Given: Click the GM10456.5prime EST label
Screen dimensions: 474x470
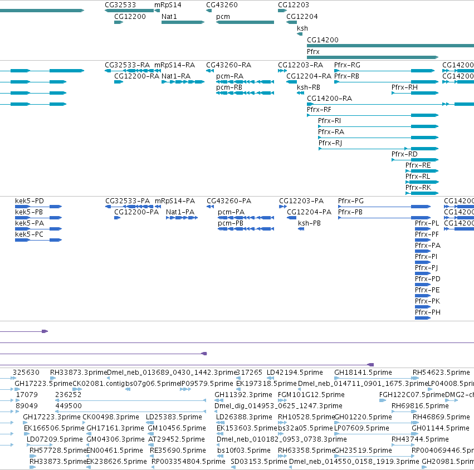Looking at the screenshot, I should pos(177,428).
